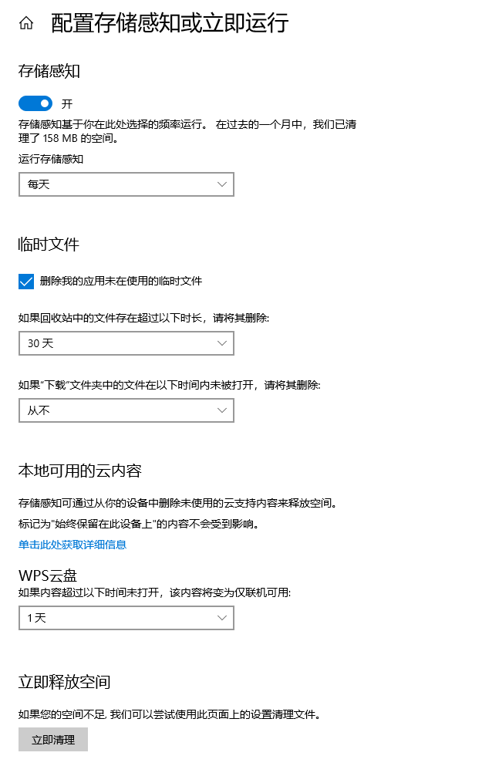This screenshot has height=766, width=499.
Task: Open the 单击此处获取详细信息 link
Action: pyautogui.click(x=72, y=545)
